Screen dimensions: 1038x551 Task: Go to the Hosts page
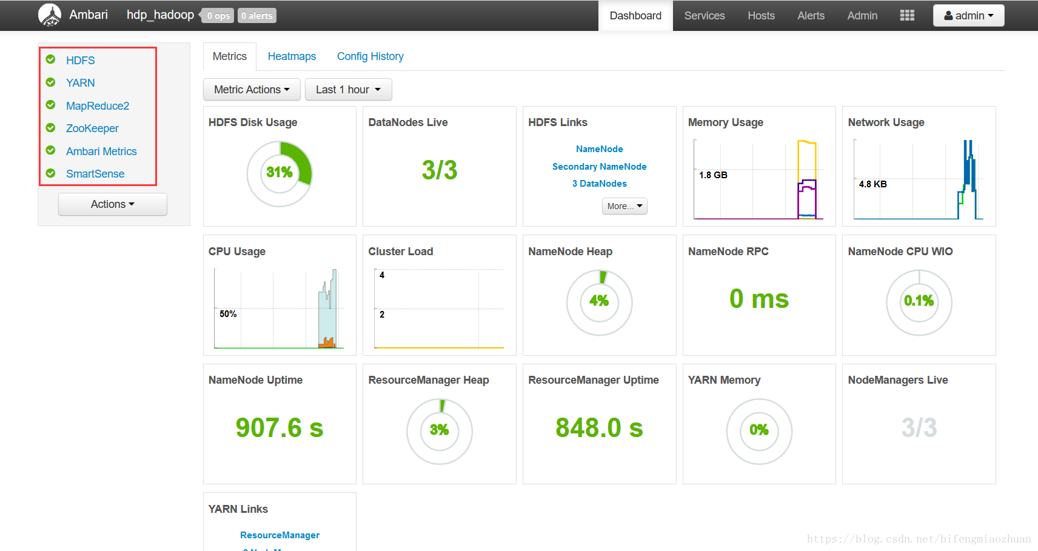point(761,16)
